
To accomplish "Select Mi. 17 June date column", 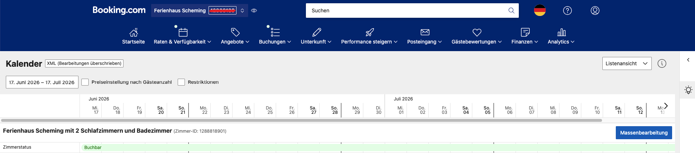I will point(95,110).
